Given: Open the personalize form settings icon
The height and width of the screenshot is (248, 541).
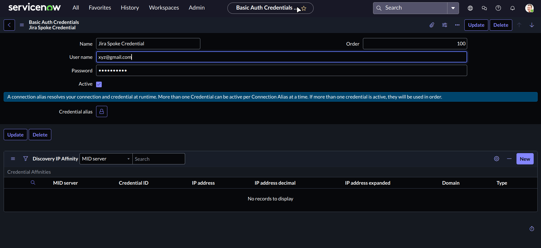Looking at the screenshot, I should [x=445, y=25].
